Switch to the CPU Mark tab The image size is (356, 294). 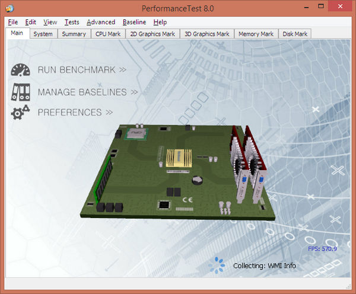point(107,34)
